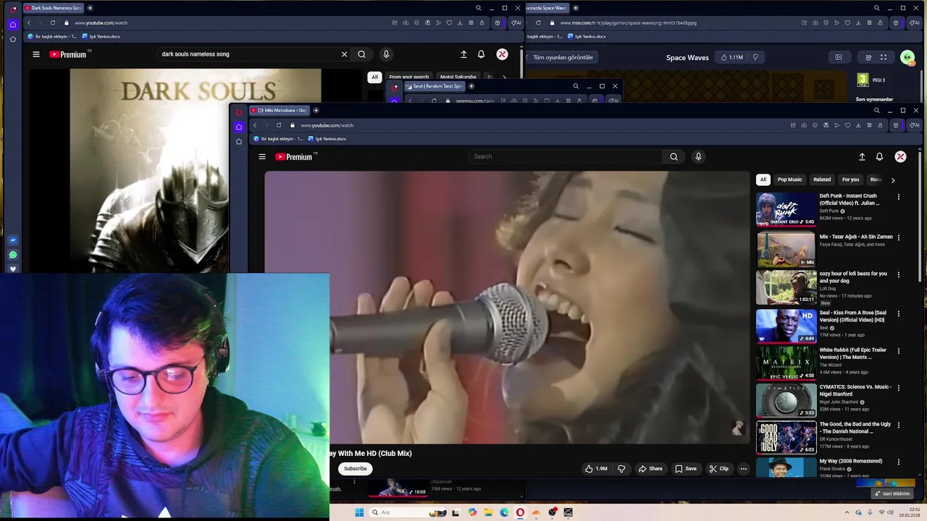Open options menu for White Rabbit trailer
927x521 pixels.
899,351
